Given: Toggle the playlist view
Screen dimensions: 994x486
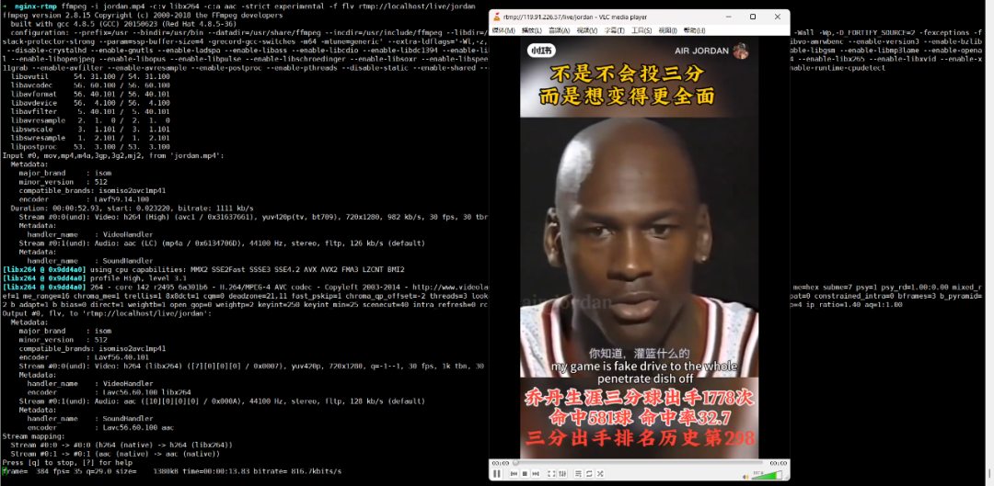Looking at the screenshot, I should click(x=576, y=473).
